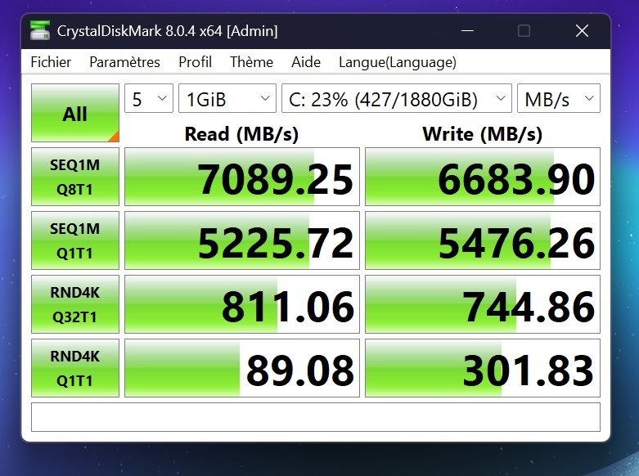Click the 301.83 write result
The height and width of the screenshot is (476, 639).
click(483, 368)
